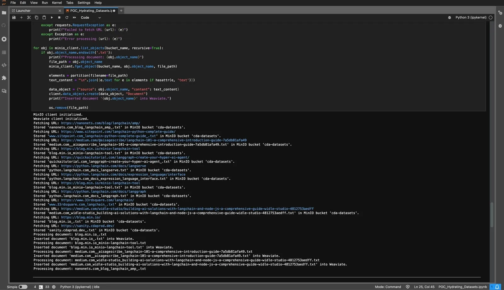
Task: Select the kernel status indicator circle
Action: [x=491, y=17]
